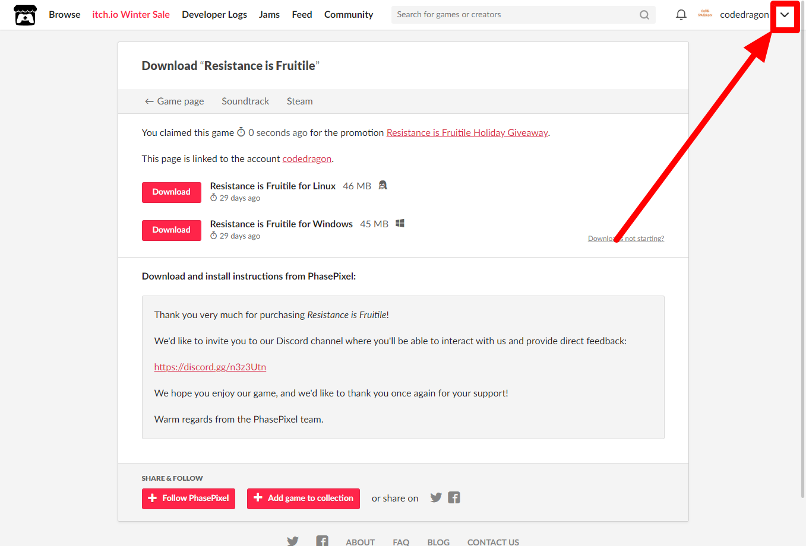The image size is (806, 546).
Task: Open the footer CONTACT US link
Action: tap(493, 542)
